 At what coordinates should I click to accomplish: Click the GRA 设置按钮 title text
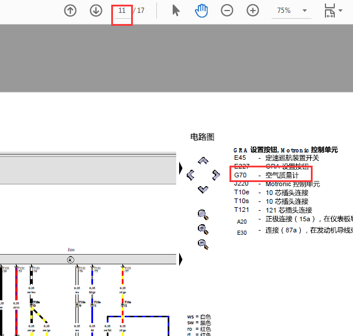point(286,150)
